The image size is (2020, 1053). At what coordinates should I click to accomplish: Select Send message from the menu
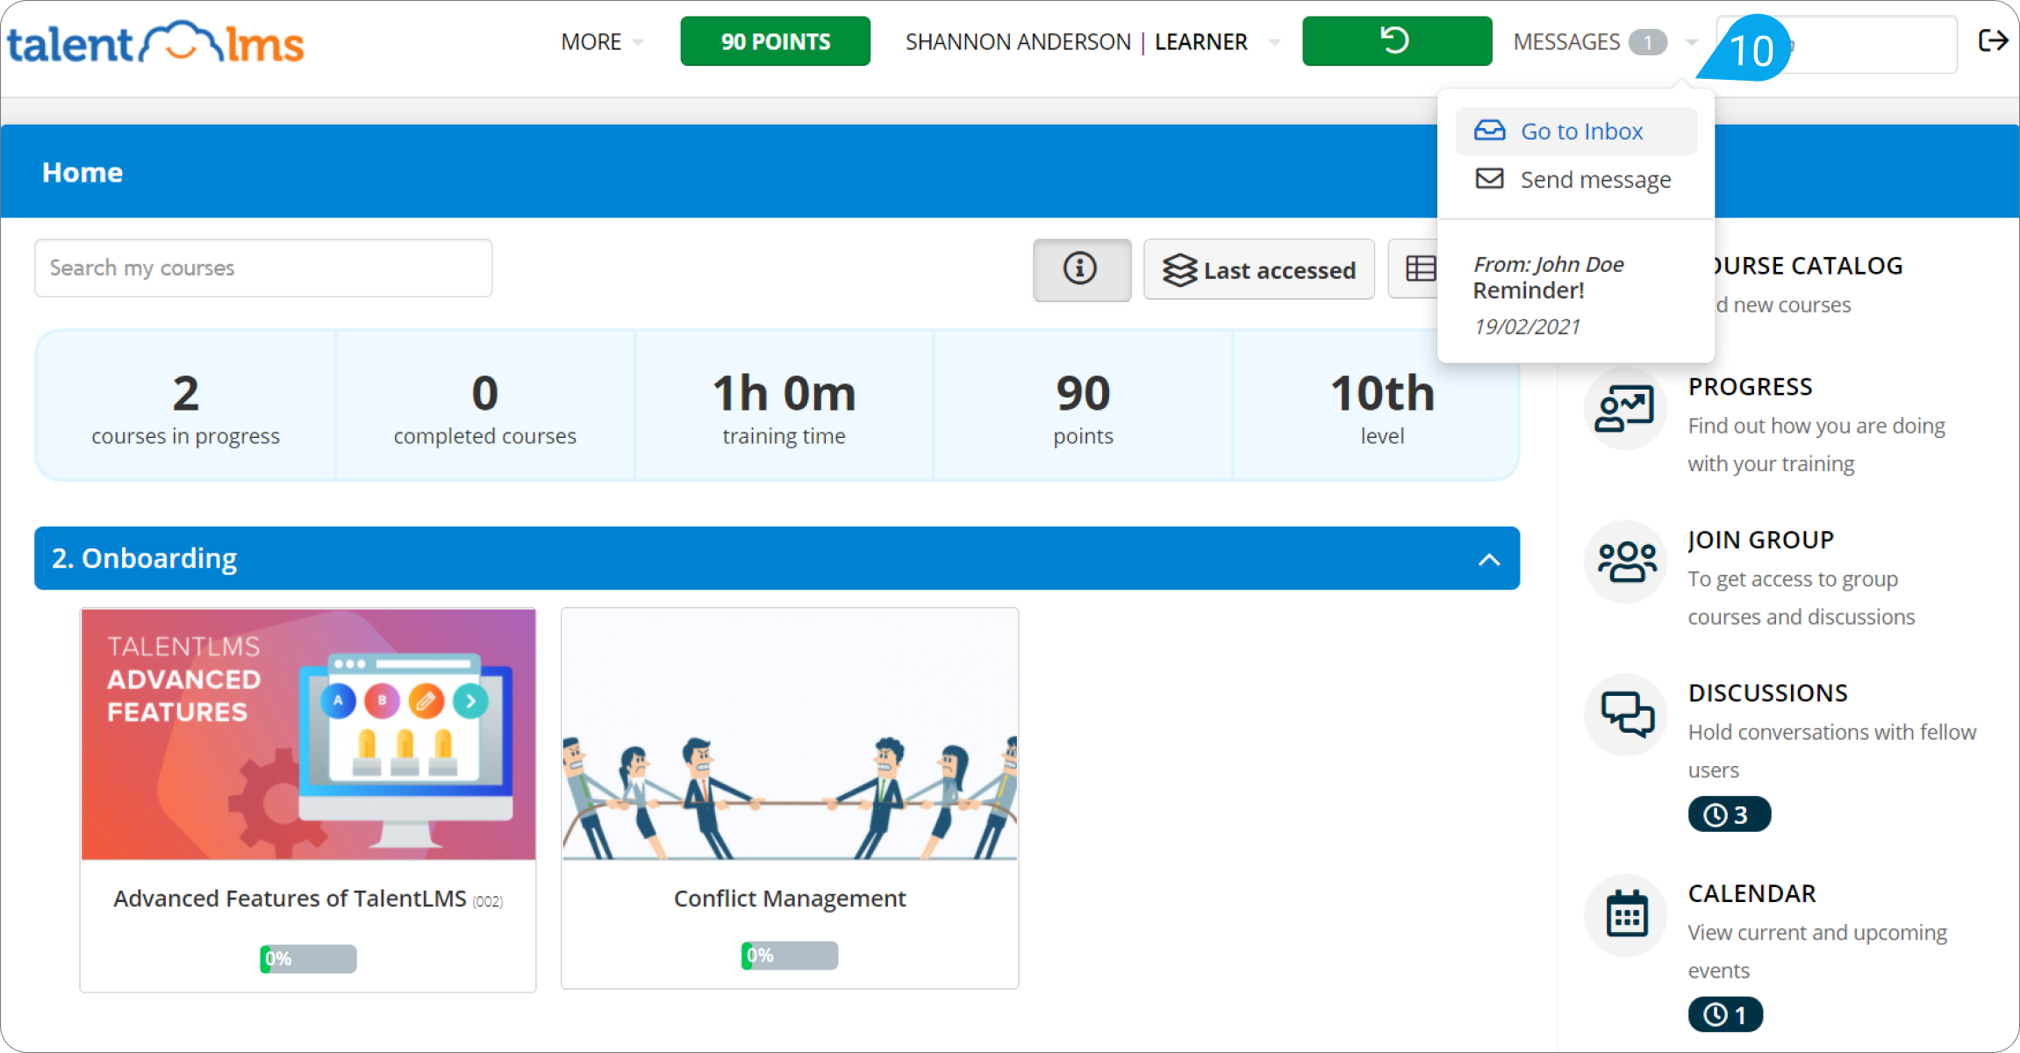pyautogui.click(x=1594, y=179)
